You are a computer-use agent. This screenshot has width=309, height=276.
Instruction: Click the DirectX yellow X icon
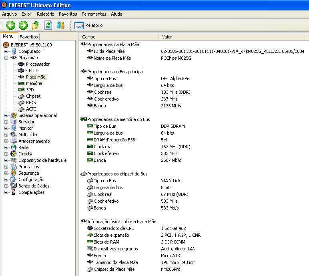tap(14, 154)
